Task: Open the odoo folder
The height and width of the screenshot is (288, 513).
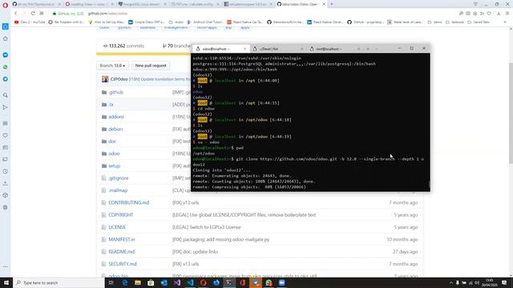Action: click(x=114, y=154)
